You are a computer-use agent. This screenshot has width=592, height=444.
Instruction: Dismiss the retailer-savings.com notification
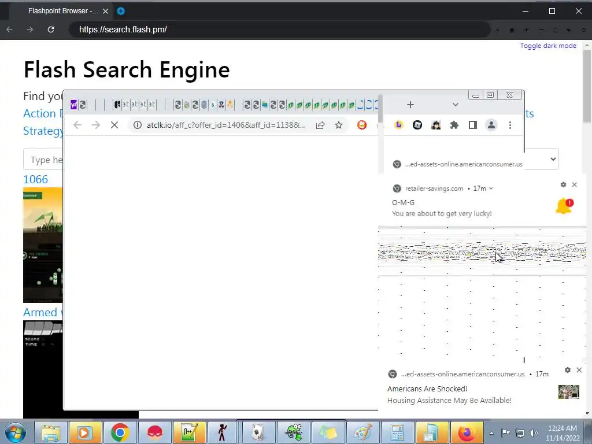pos(574,184)
